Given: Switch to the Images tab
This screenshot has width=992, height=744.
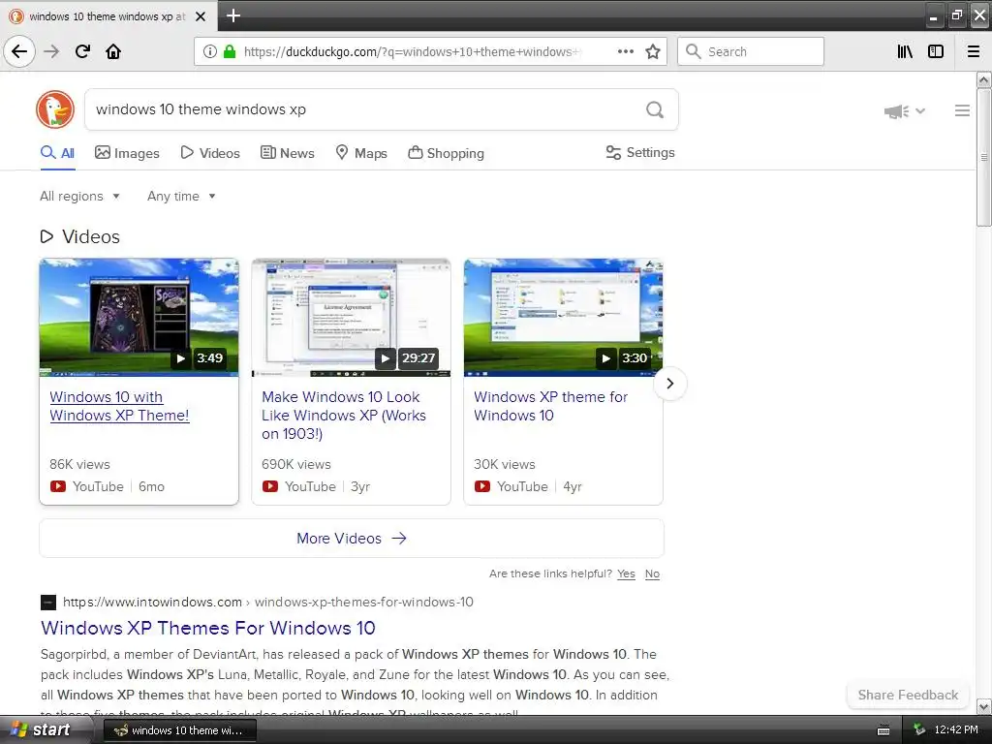Looking at the screenshot, I should point(127,153).
